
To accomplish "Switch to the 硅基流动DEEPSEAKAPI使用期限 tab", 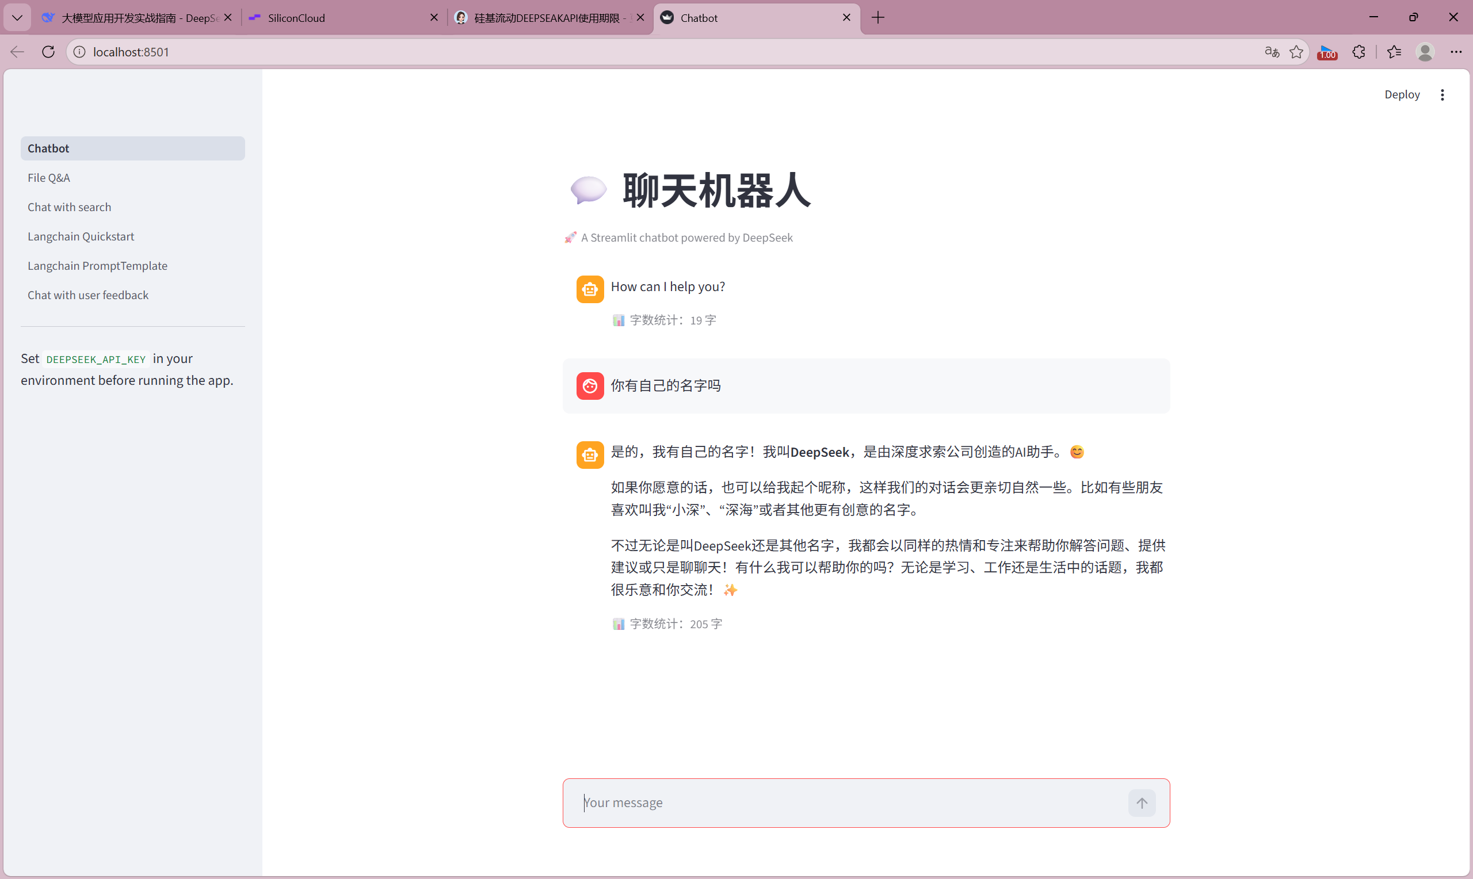I will tap(549, 18).
